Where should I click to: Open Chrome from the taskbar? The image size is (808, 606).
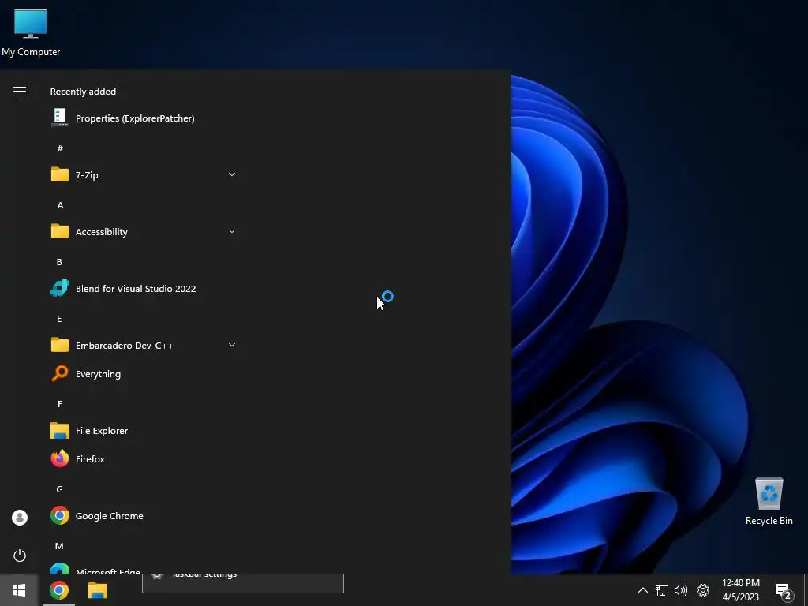coord(59,590)
